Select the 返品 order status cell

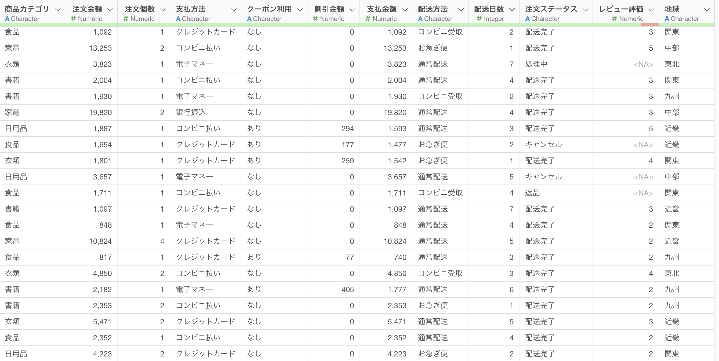(x=532, y=193)
